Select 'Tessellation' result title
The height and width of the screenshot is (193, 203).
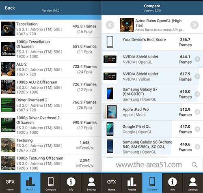27,24
